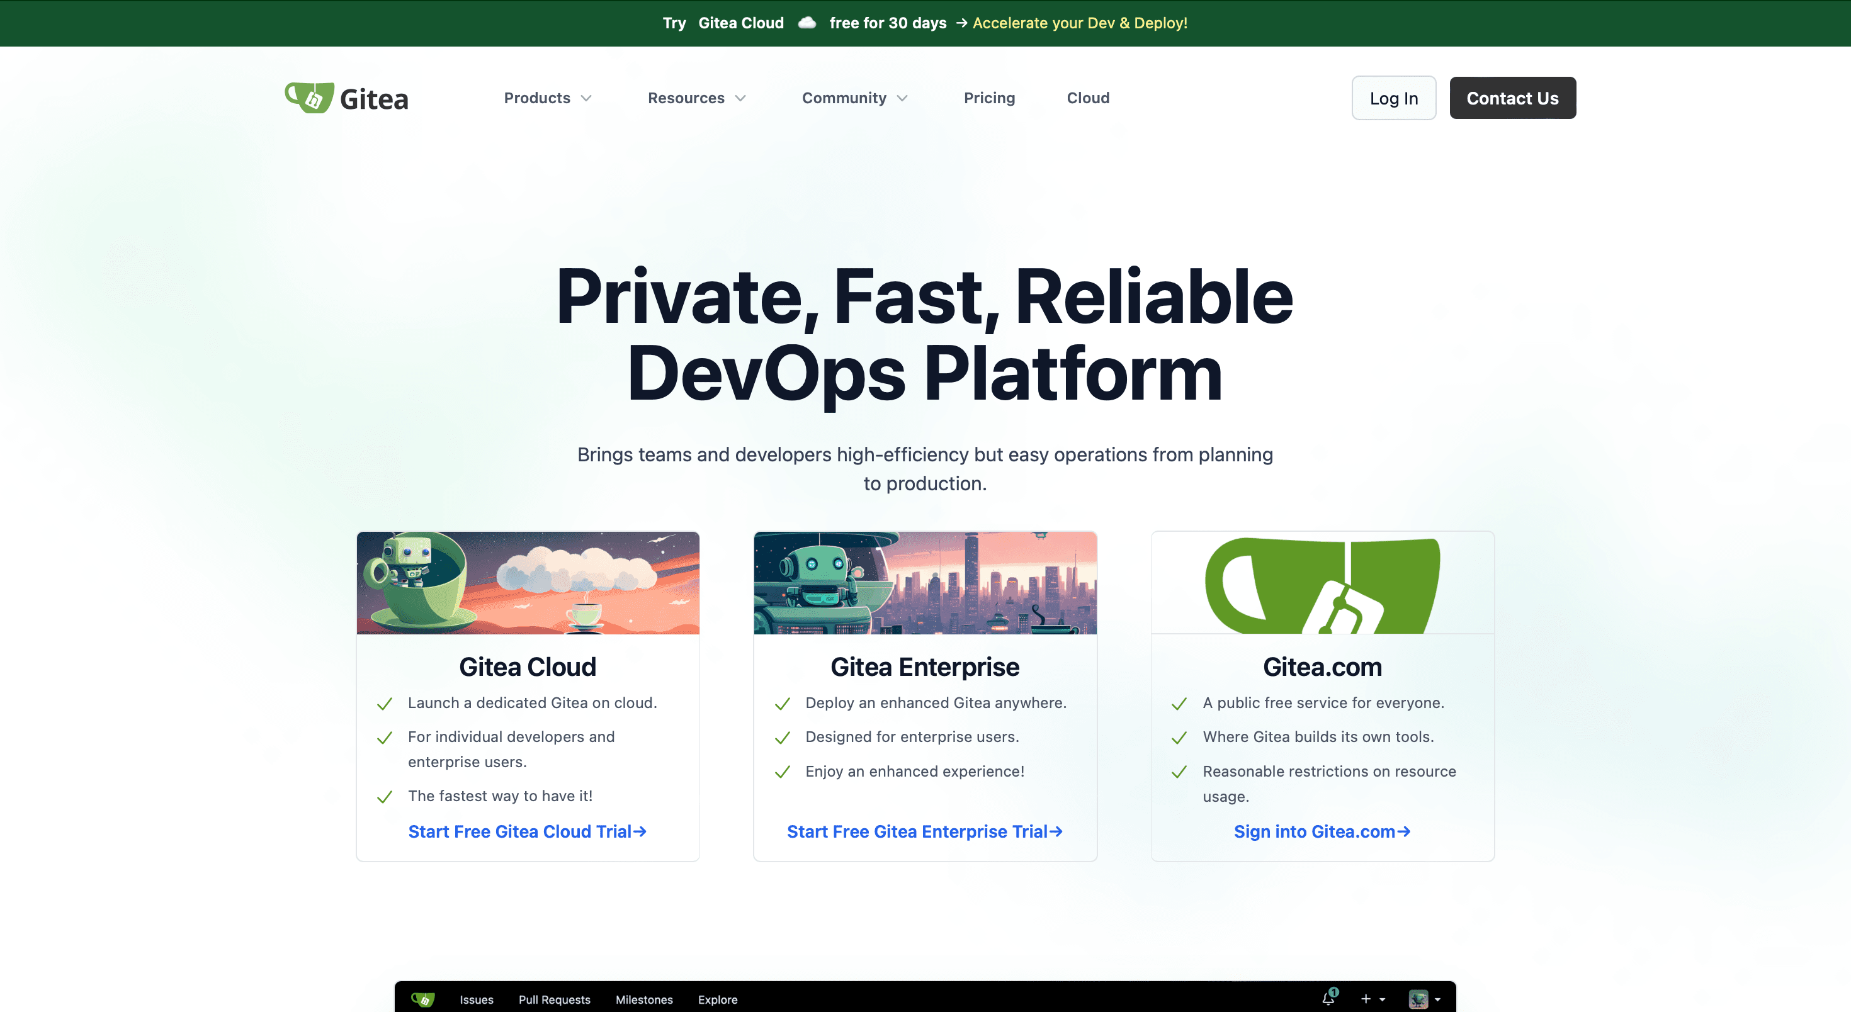Viewport: 1851px width, 1012px height.
Task: Click the Accelerate your Dev & Deploy link
Action: click(x=1079, y=23)
